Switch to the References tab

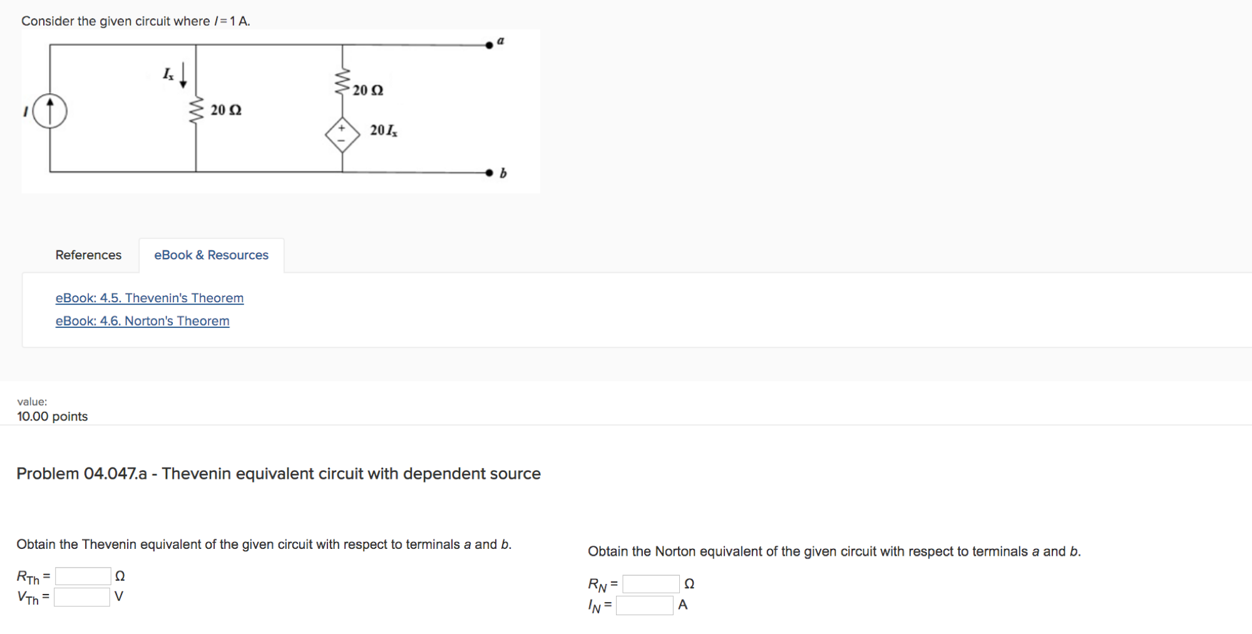(x=88, y=255)
